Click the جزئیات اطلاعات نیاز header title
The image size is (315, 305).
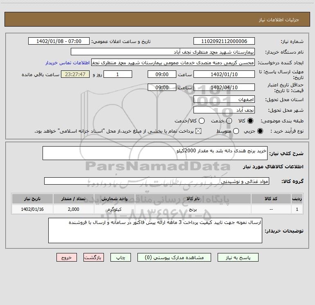(x=279, y=20)
